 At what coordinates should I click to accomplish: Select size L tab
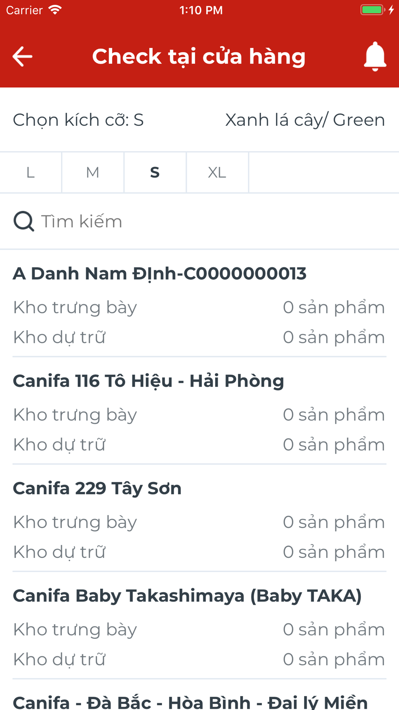pos(31,173)
